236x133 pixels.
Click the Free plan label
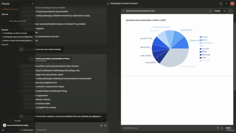coord(18,121)
